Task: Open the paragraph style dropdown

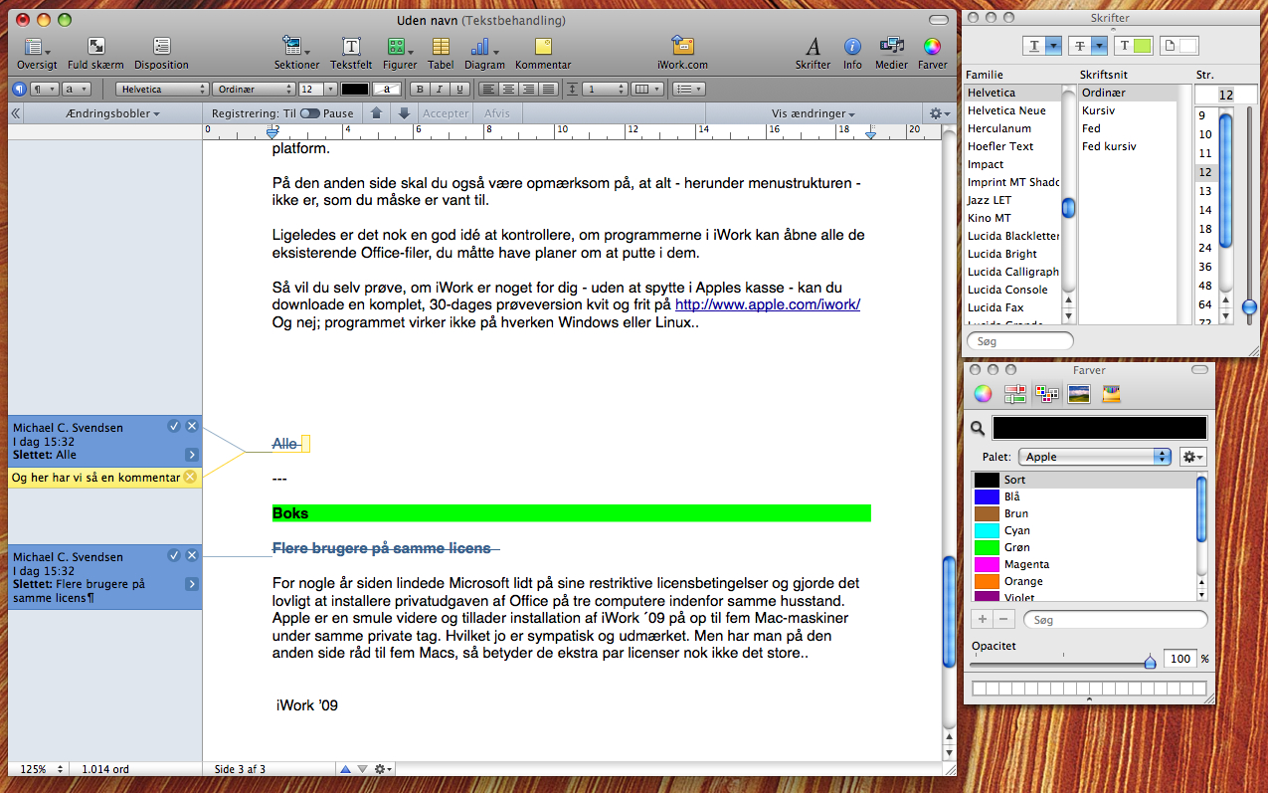Action: tap(45, 89)
